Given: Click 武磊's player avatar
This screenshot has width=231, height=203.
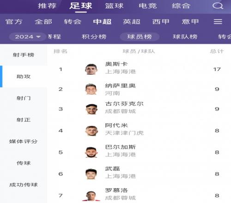Looking at the screenshot, I should click(91, 174).
